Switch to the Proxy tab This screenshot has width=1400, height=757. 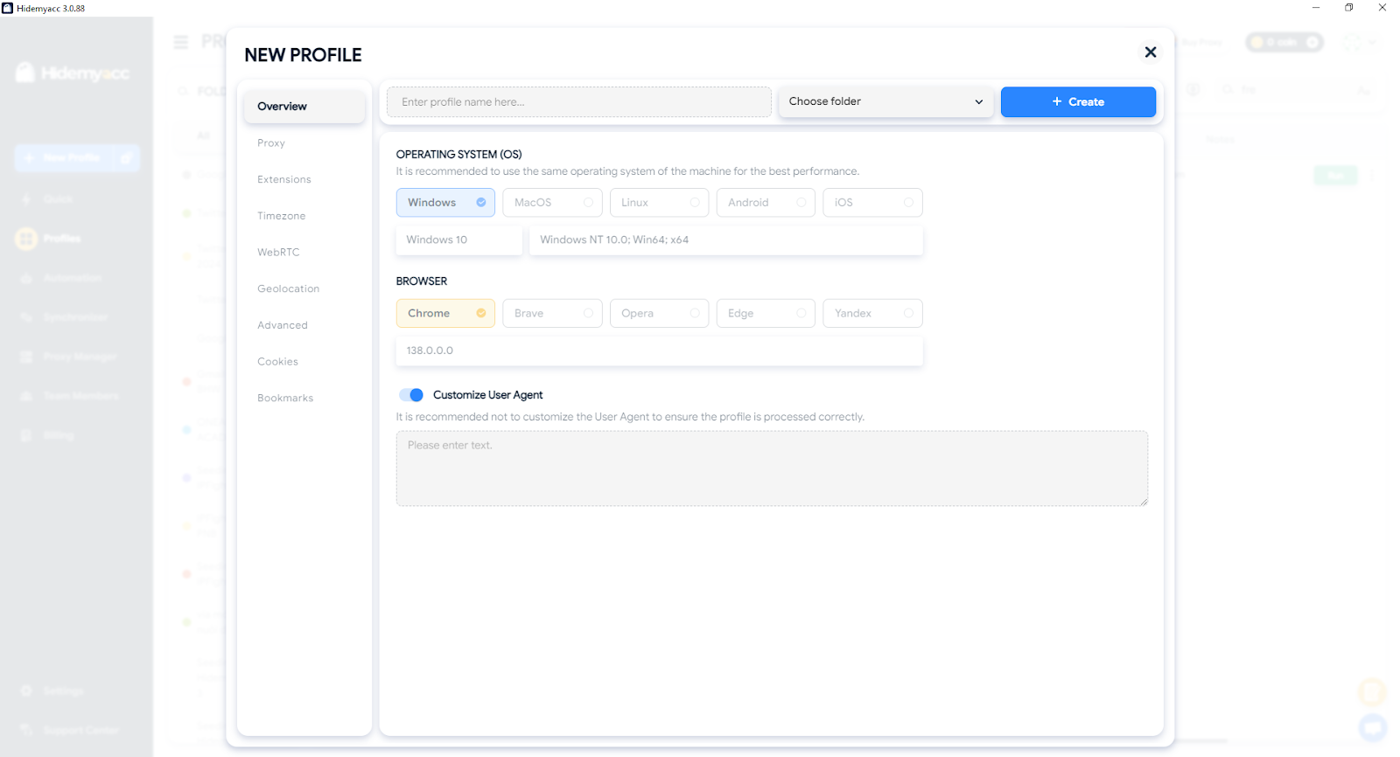click(271, 143)
